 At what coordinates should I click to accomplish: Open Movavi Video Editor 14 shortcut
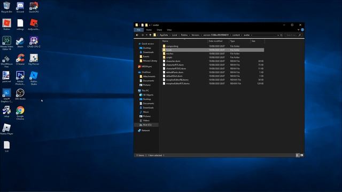tap(6, 43)
